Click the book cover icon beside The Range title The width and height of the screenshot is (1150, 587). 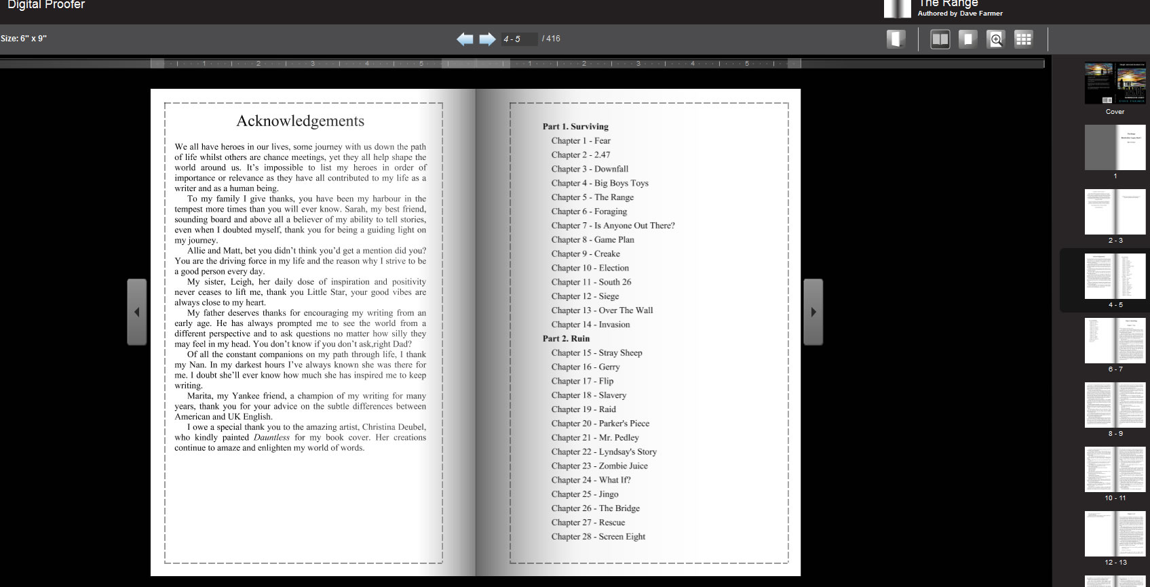[x=897, y=8]
